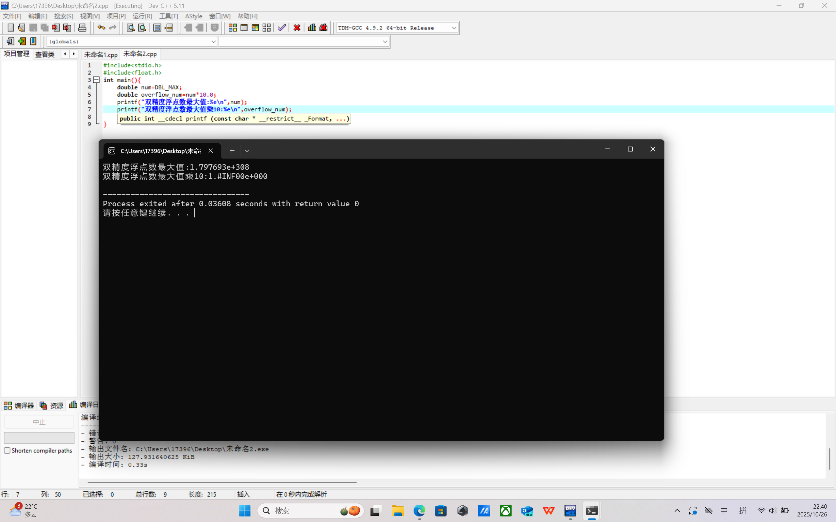
Task: Click the Find magnifier toolbar icon
Action: pos(130,28)
